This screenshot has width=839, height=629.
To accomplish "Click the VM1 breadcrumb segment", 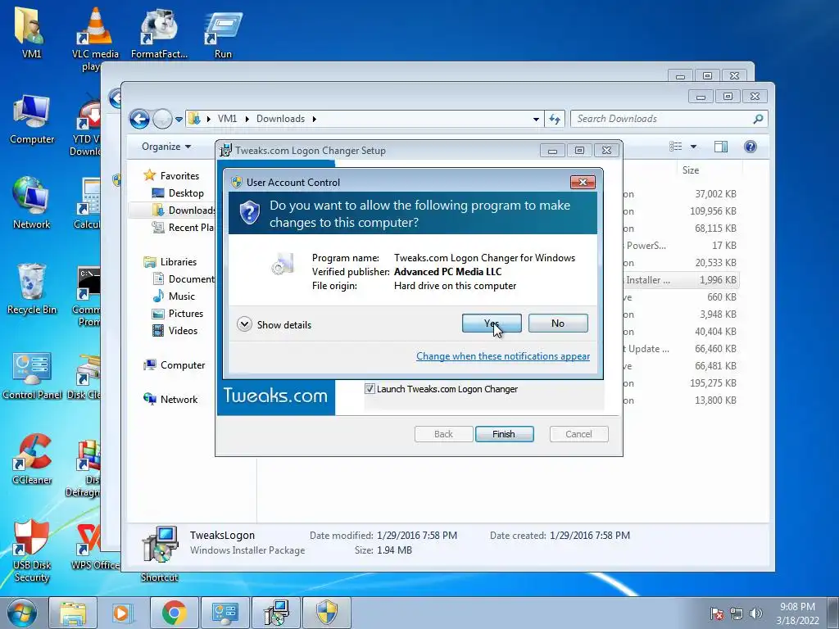I will [x=228, y=119].
